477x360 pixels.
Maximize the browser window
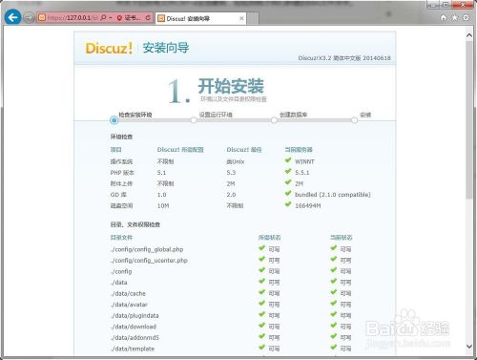click(445, 5)
